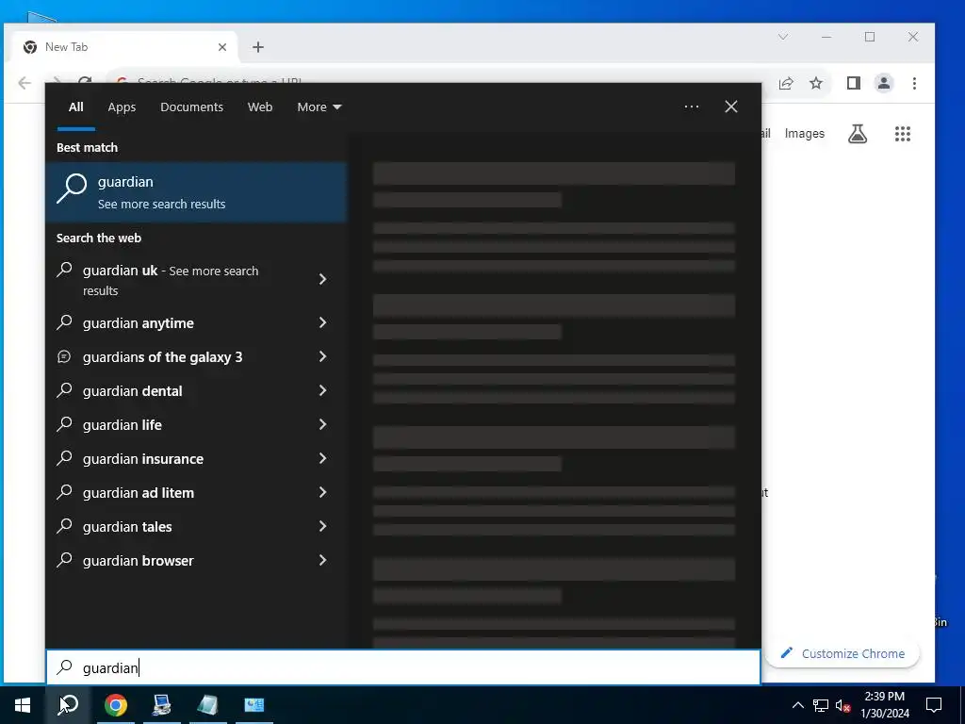Screen dimensions: 965x724
Task: Switch to the Apps search tab
Action: click(122, 107)
